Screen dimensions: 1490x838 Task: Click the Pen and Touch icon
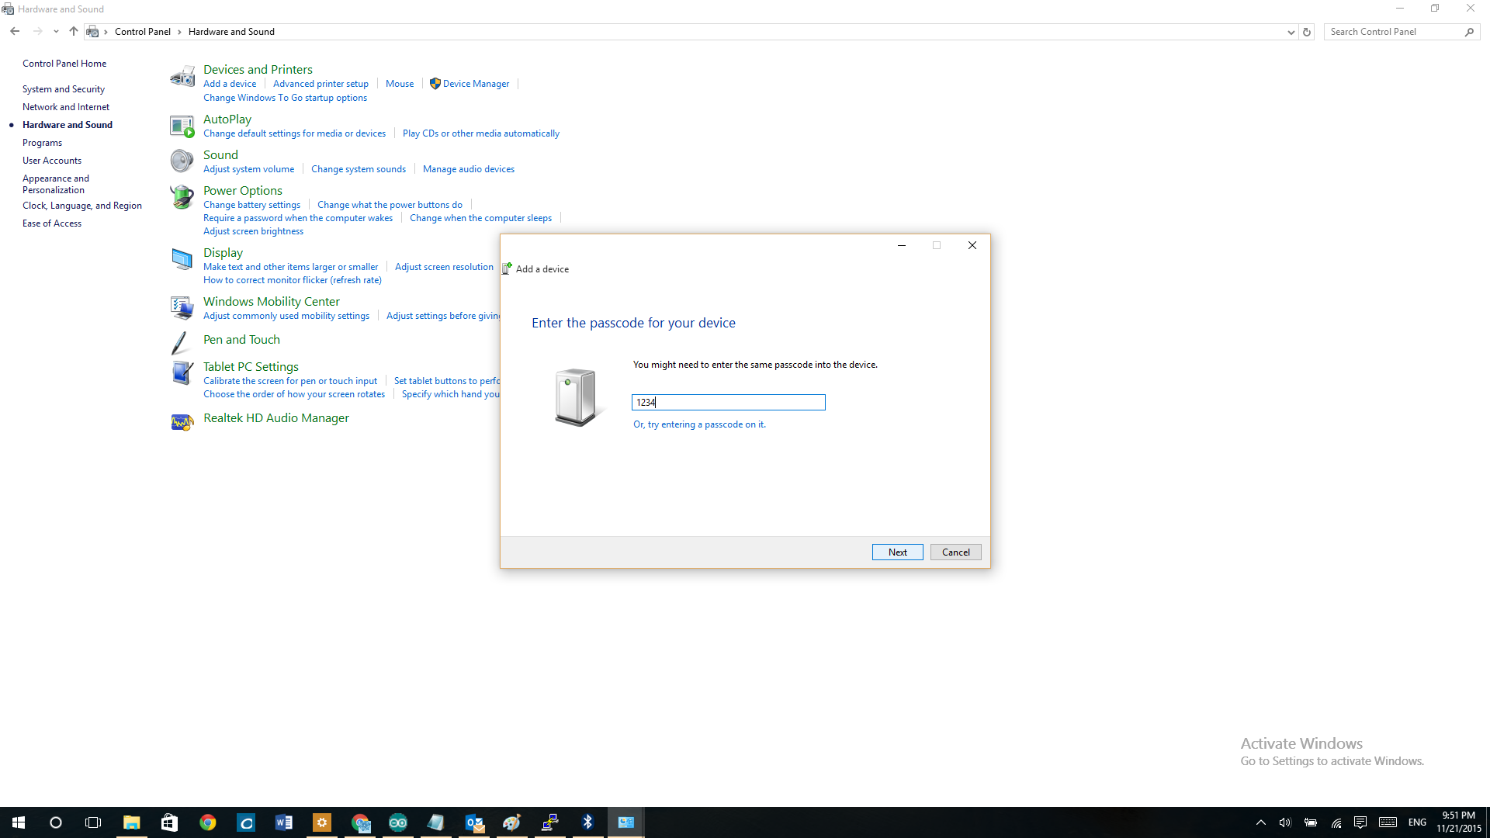pyautogui.click(x=180, y=342)
